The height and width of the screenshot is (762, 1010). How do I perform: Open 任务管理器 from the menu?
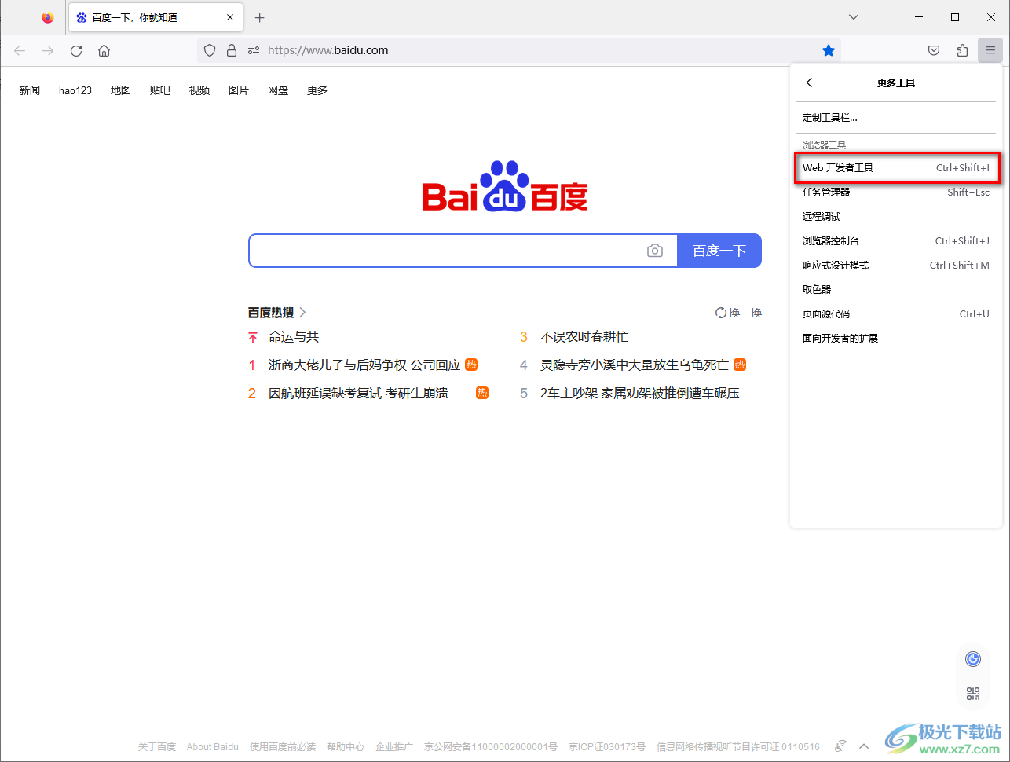tap(896, 192)
